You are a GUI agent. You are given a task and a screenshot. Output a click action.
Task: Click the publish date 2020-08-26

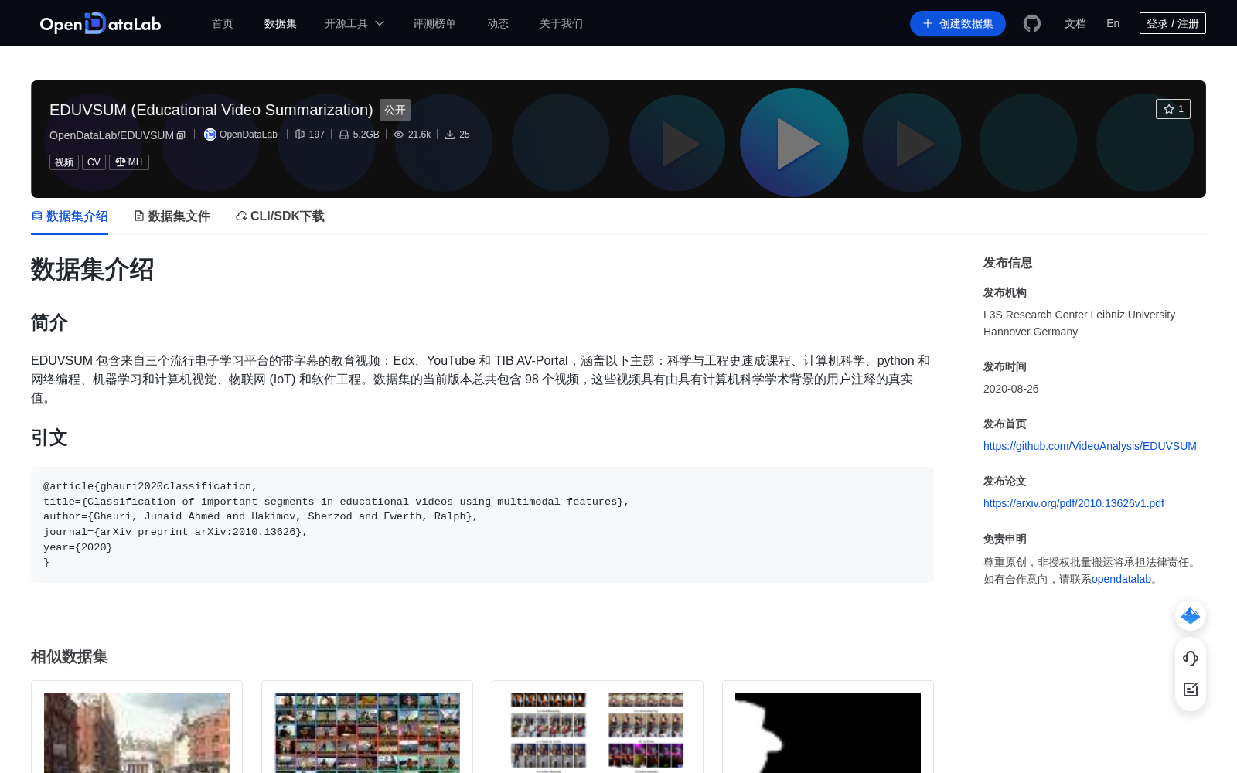pos(1010,389)
